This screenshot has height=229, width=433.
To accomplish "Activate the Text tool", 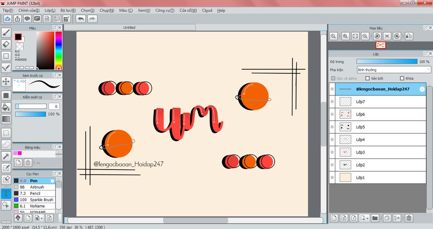I will pyautogui.click(x=6, y=194).
